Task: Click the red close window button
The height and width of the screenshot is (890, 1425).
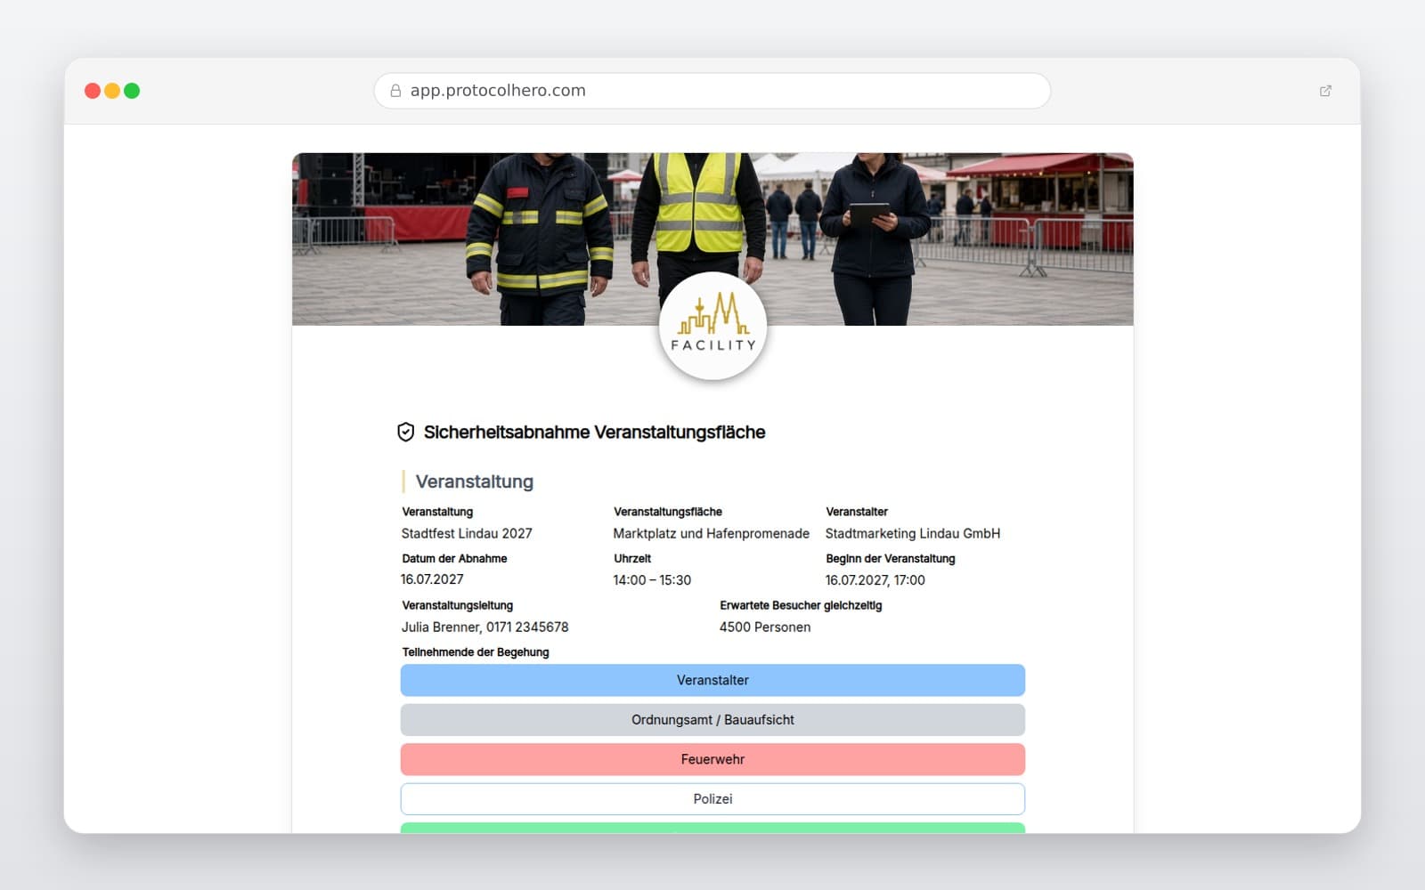Action: 93,91
